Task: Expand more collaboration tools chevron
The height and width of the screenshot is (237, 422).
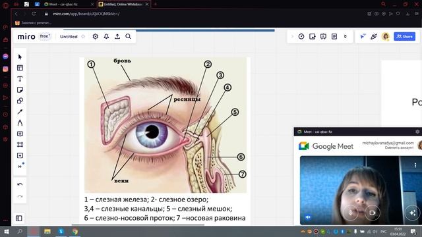Action: (346, 36)
